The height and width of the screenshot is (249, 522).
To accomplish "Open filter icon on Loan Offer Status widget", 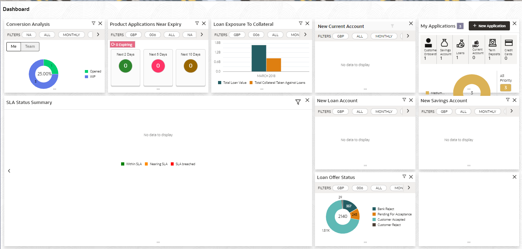I will [404, 176].
